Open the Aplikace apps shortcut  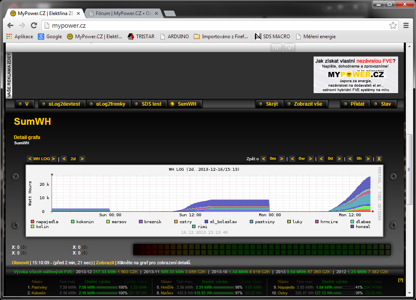[x=20, y=37]
